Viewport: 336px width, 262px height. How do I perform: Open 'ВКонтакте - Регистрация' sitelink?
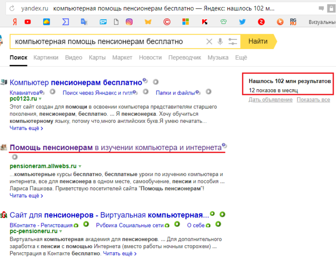[x=41, y=226]
